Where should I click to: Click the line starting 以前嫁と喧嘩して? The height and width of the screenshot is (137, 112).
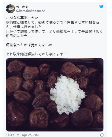click(53, 22)
